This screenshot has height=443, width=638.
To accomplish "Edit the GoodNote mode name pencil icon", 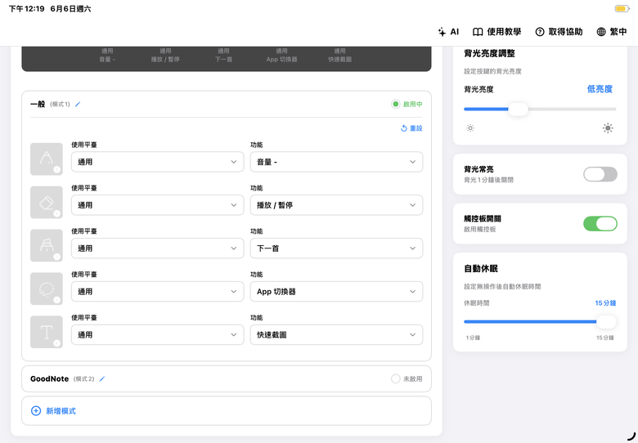I will (102, 378).
